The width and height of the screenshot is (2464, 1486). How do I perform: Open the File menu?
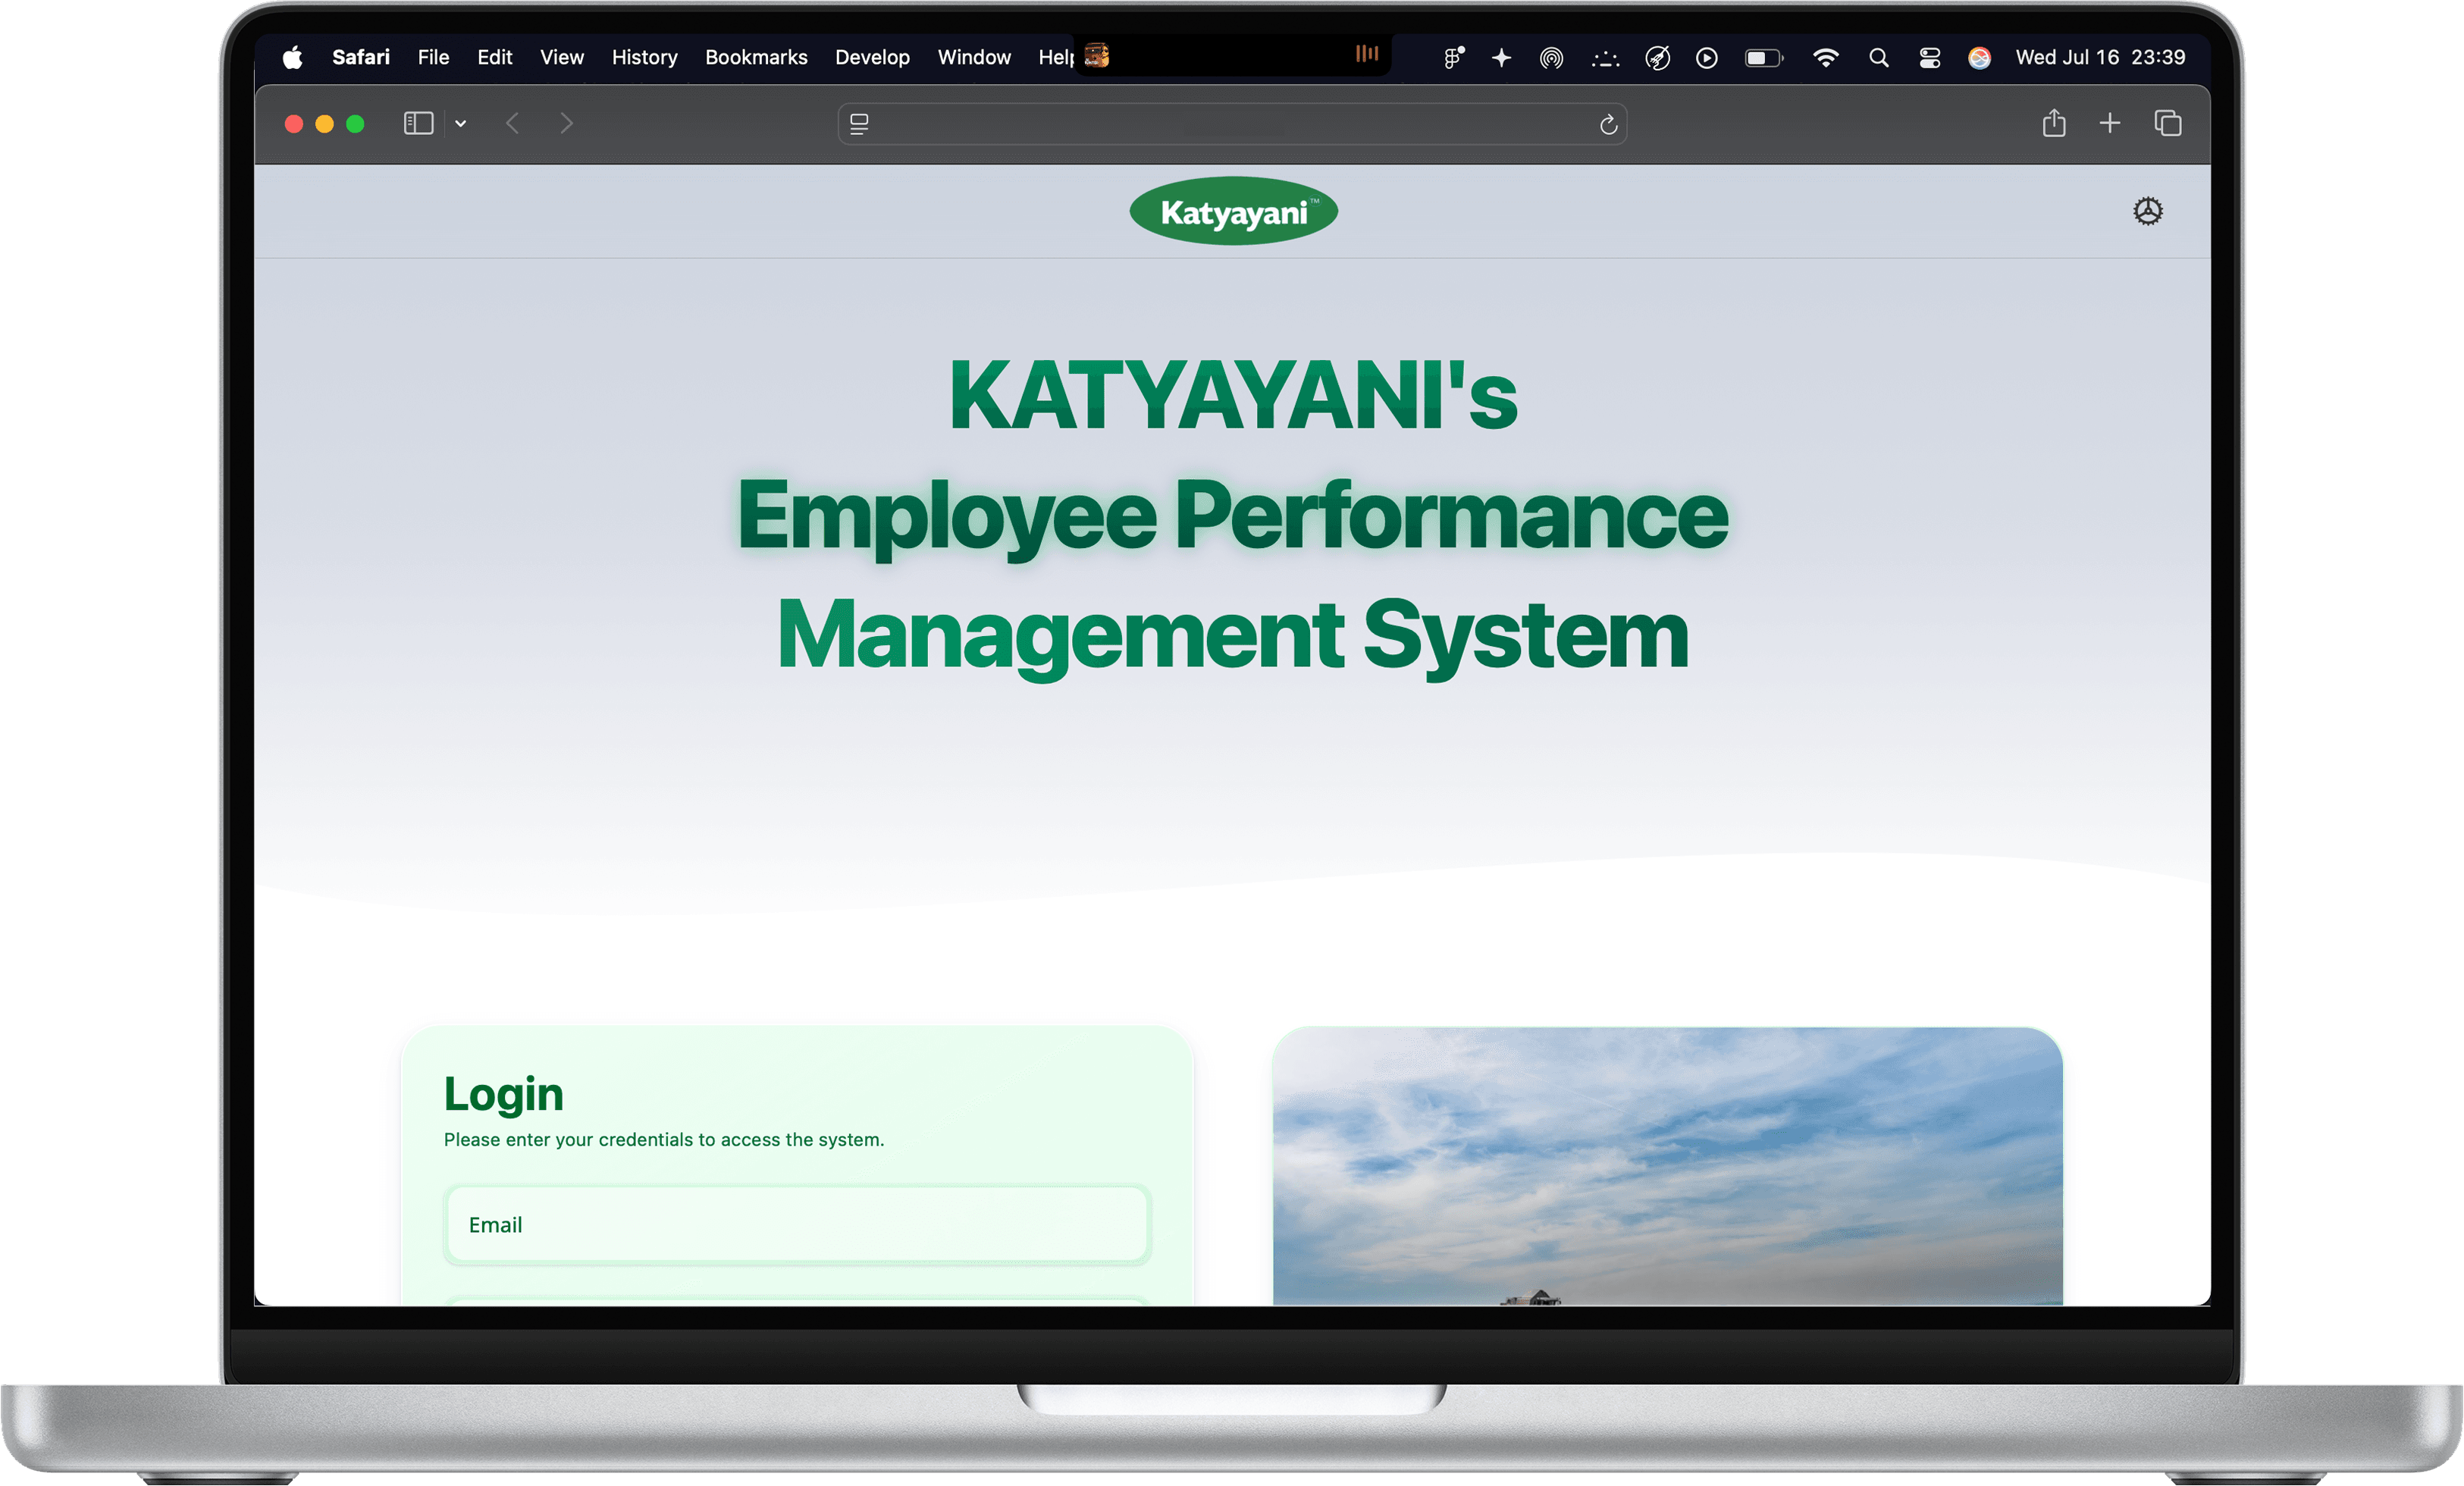tap(433, 57)
